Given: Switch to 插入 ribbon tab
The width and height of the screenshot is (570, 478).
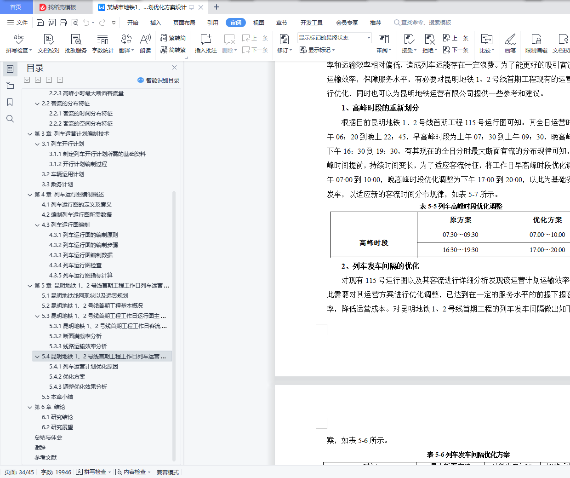Looking at the screenshot, I should coord(156,23).
